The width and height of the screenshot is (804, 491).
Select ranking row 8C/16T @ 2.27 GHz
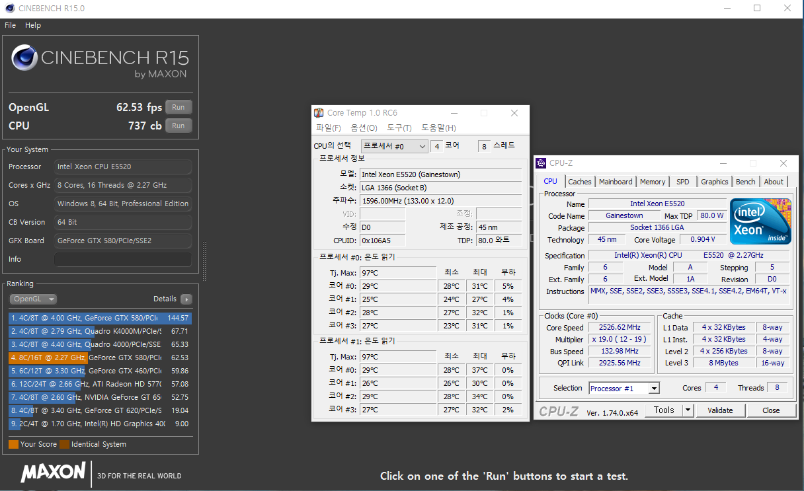[100, 358]
